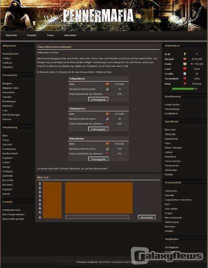Focus the Mini Chat message field

(x=97, y=217)
